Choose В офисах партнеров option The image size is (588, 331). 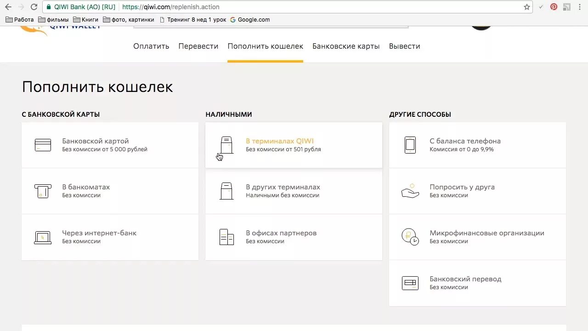294,237
